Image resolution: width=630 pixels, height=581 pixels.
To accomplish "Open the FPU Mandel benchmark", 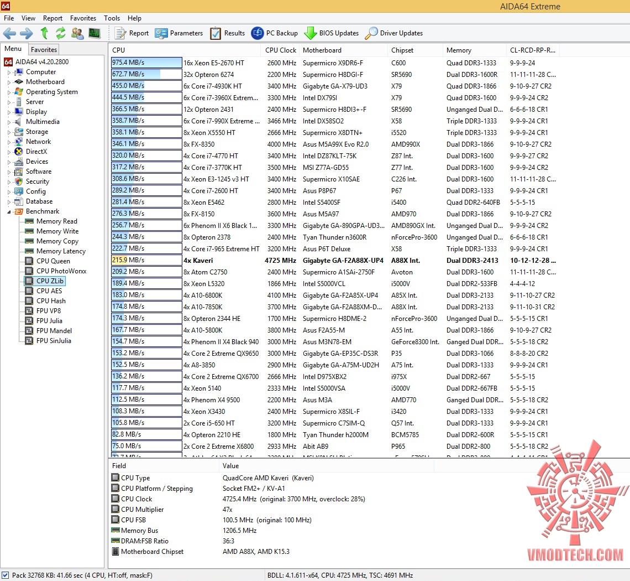I will 54,331.
